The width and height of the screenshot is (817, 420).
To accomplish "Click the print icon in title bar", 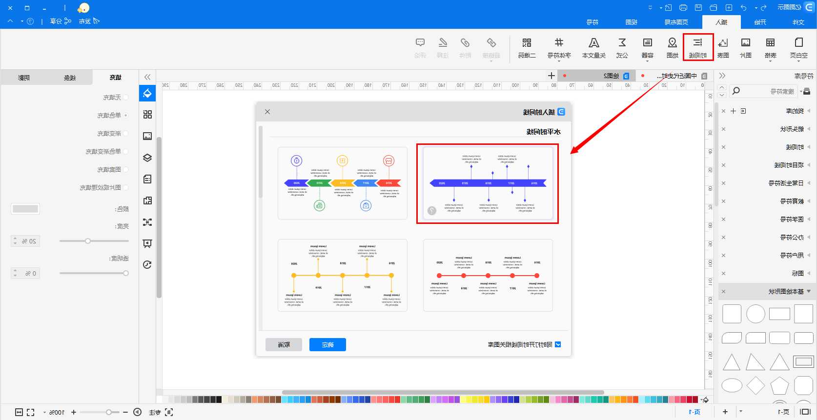I will click(x=683, y=8).
